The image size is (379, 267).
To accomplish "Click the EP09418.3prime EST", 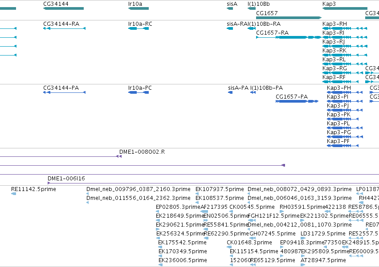I will 281,247.
